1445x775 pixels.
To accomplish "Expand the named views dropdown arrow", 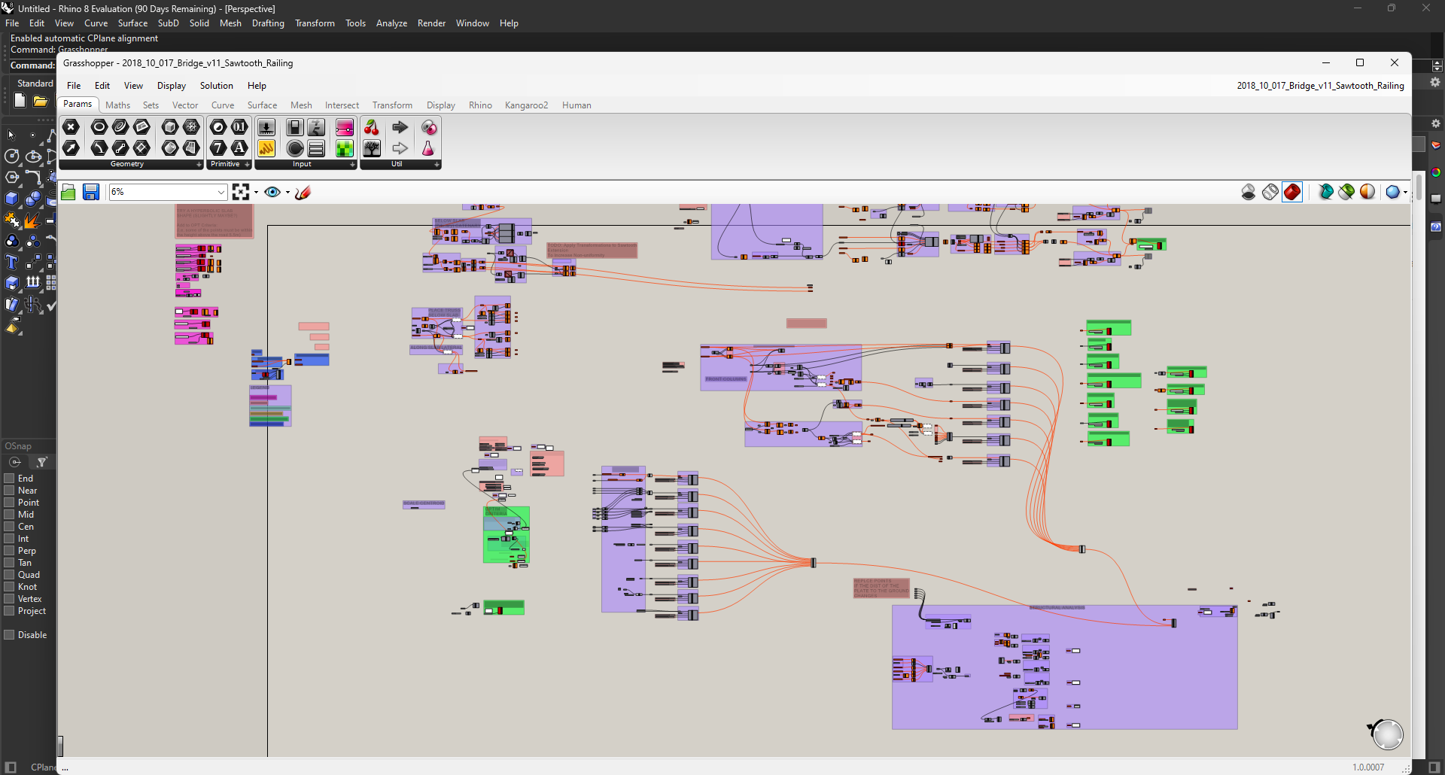I will (x=287, y=193).
